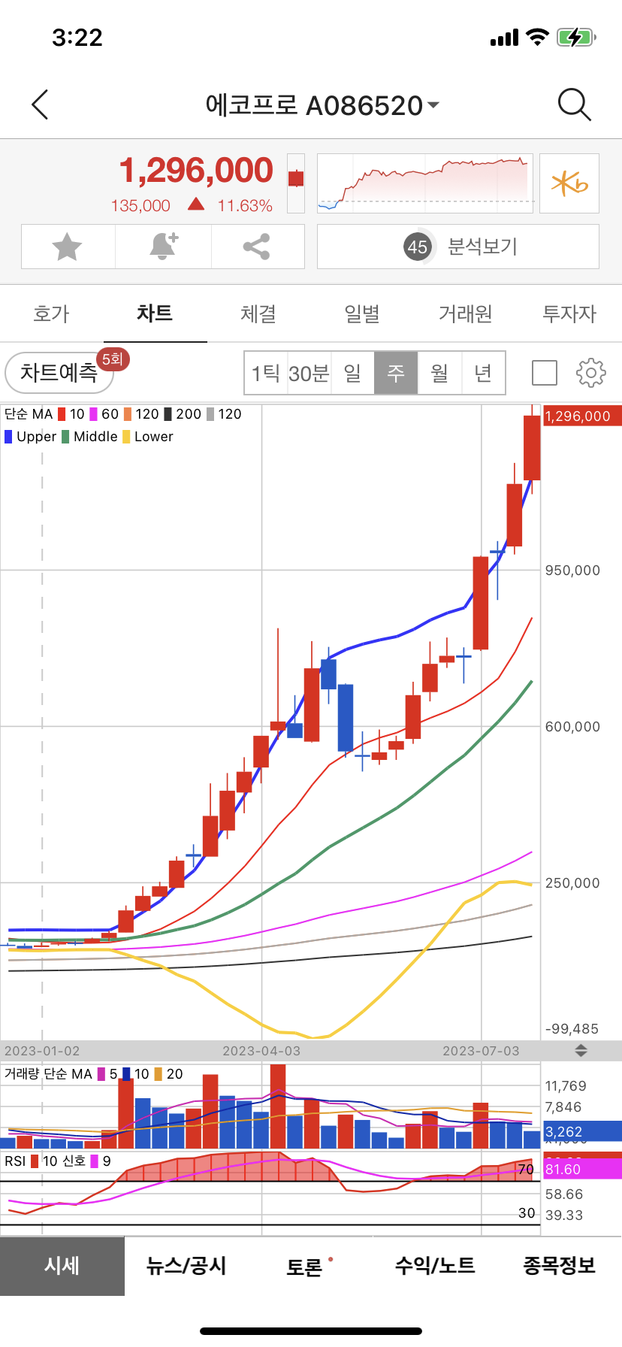Tap the 1,296,000 price label on chart axis
Screen dimensions: 622x1347
pos(581,416)
